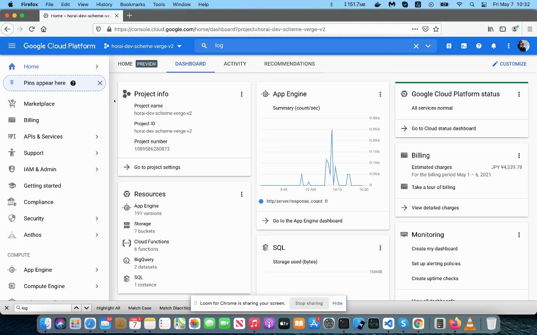Open Cloud Shell terminal icon
This screenshot has width=537, height=335.
click(464, 46)
